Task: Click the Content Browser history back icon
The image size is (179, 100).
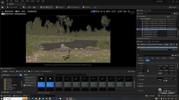Action: click(25, 71)
